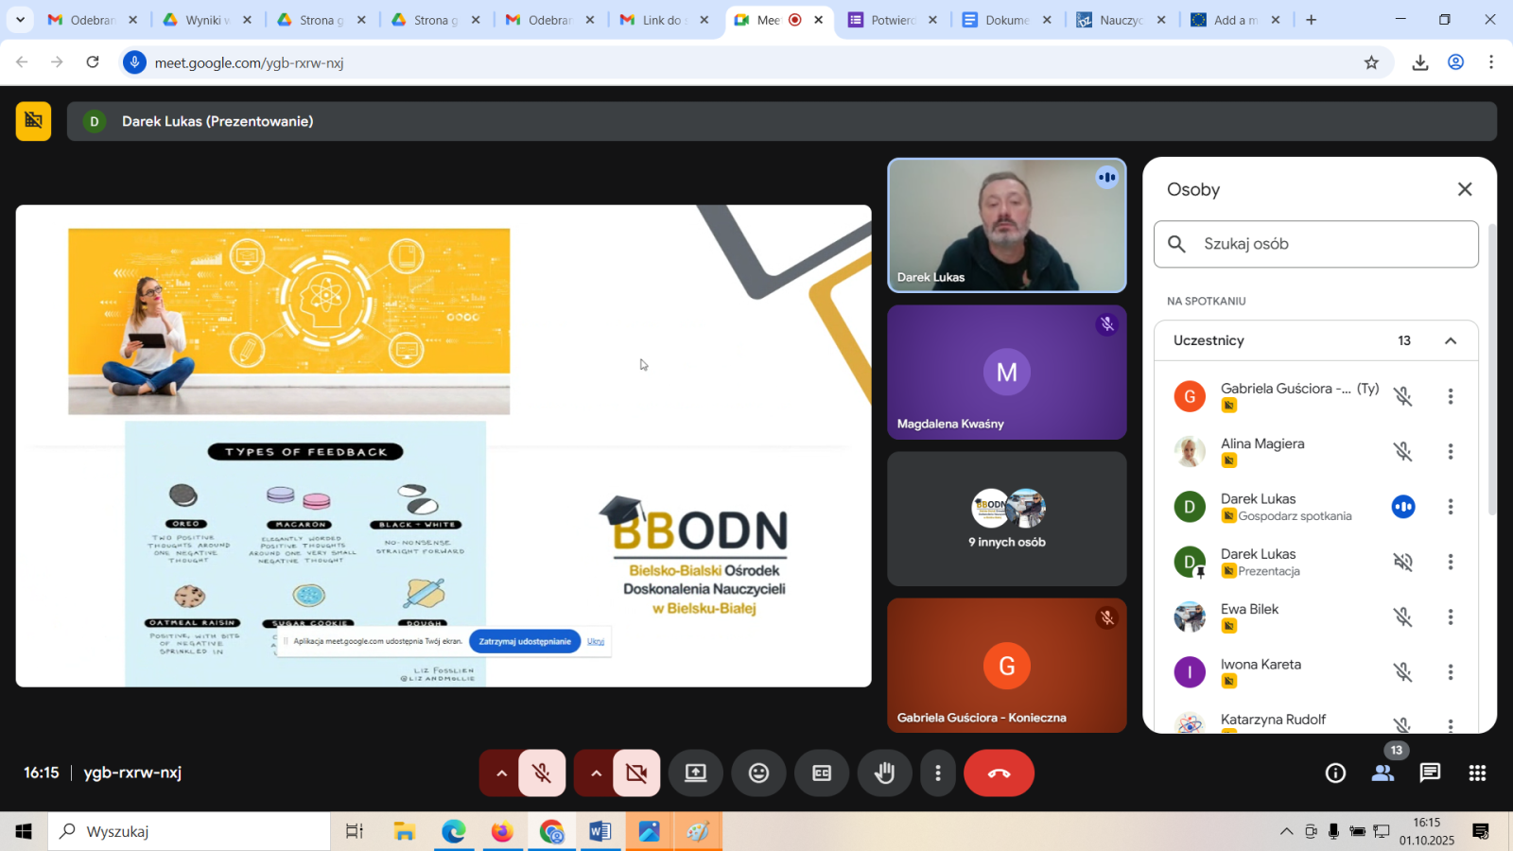Unmute your microphone
This screenshot has width=1513, height=851.
(x=542, y=773)
